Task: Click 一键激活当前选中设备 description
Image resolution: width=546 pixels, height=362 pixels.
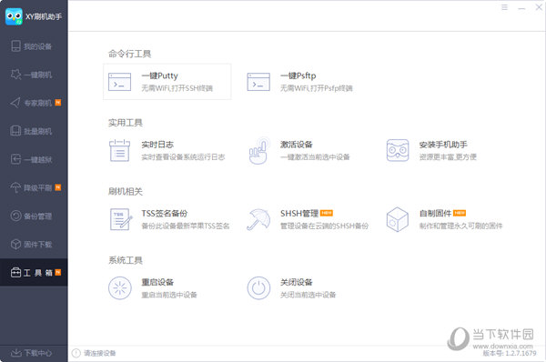Action: (x=315, y=157)
